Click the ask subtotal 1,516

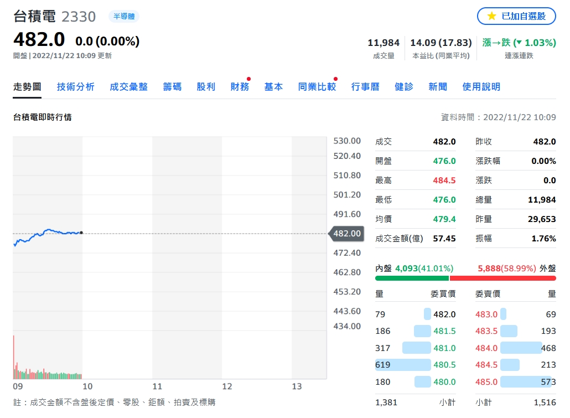pos(545,402)
